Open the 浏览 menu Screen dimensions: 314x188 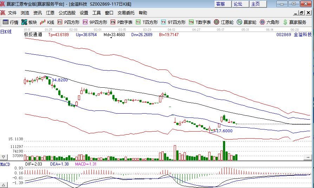pos(25,13)
